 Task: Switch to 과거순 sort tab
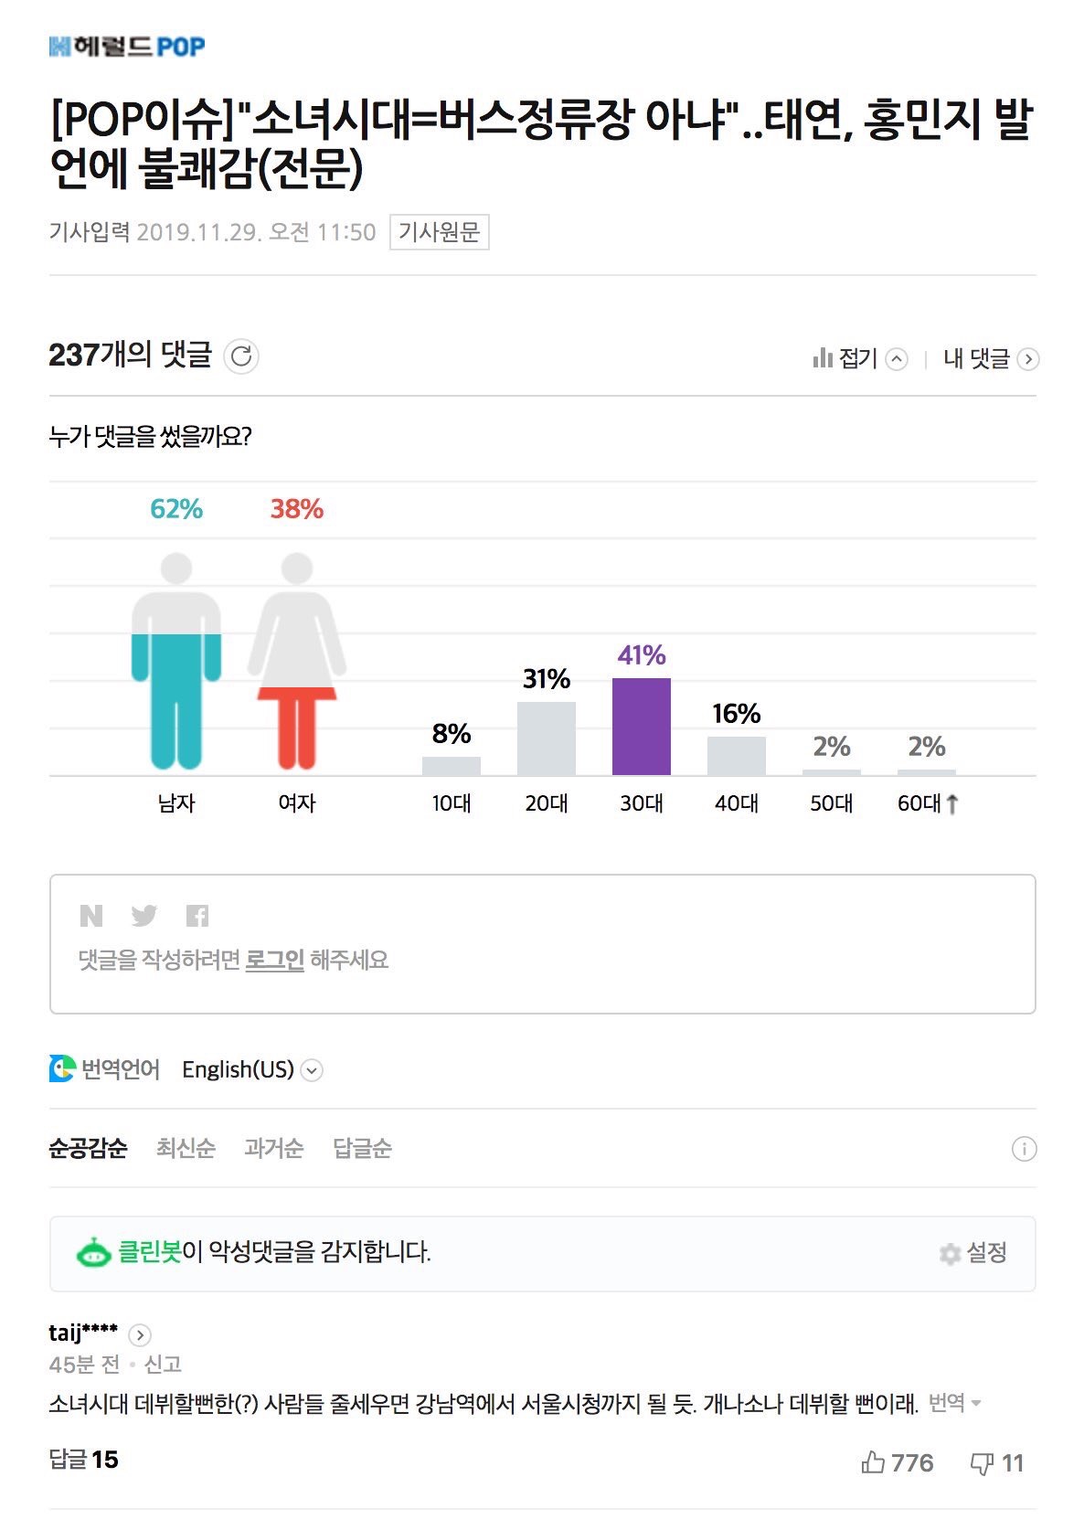pos(273,1148)
